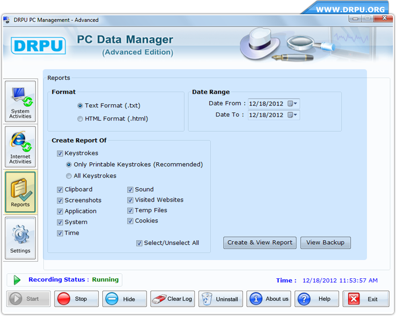This screenshot has width=396, height=316.
Task: Open the Internet Activities sidebar icon
Action: tap(20, 147)
